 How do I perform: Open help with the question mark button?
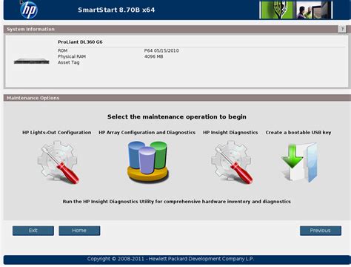pyautogui.click(x=342, y=29)
